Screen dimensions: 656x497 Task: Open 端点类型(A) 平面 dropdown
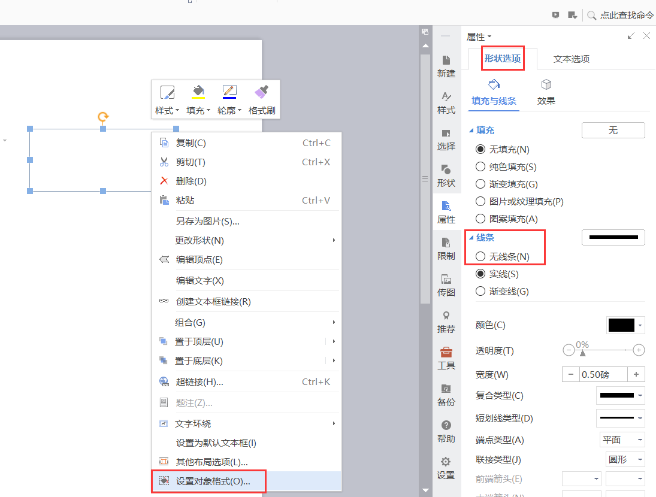(622, 440)
